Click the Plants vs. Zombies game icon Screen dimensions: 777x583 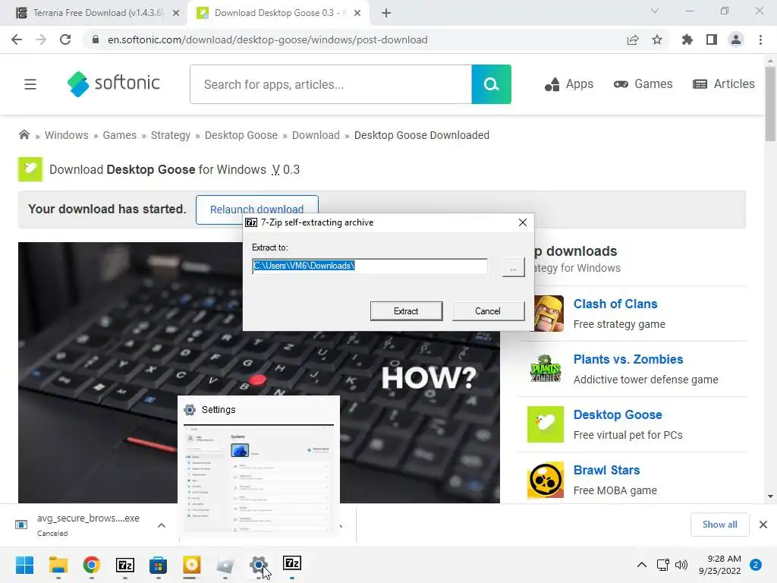click(x=546, y=369)
